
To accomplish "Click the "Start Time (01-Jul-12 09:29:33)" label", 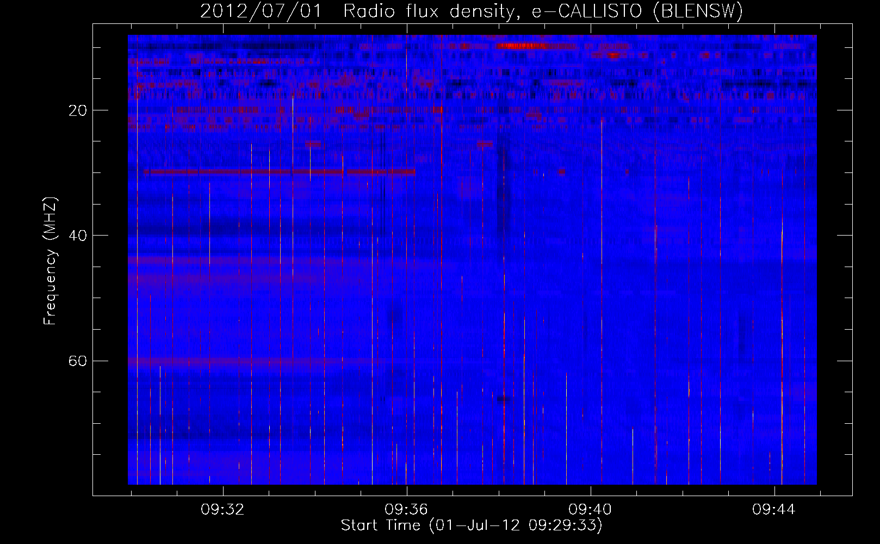I will tap(472, 526).
